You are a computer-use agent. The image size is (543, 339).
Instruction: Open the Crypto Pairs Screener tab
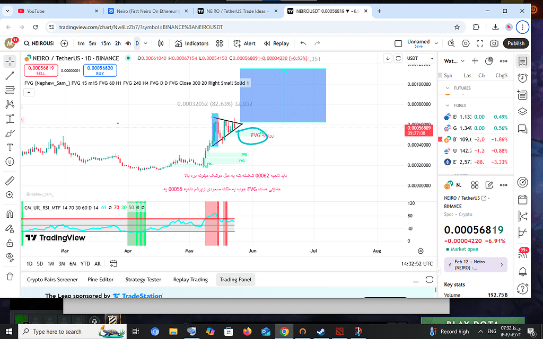52,280
